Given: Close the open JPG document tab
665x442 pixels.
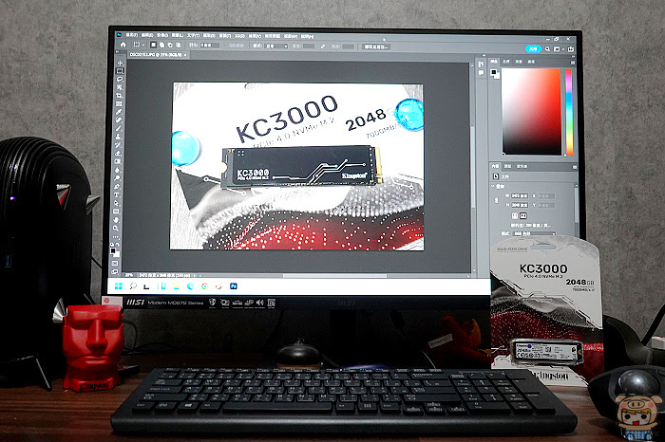Looking at the screenshot, I should pyautogui.click(x=185, y=55).
